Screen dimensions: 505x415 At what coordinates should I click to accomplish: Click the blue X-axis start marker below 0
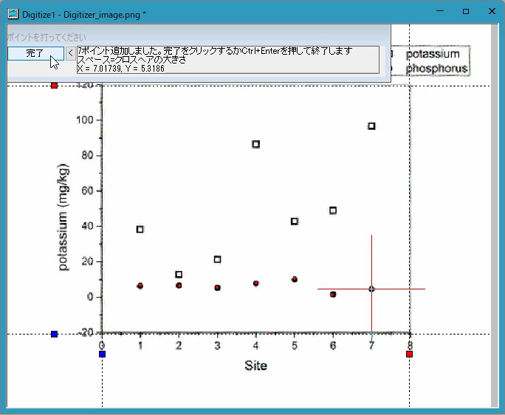click(x=102, y=354)
